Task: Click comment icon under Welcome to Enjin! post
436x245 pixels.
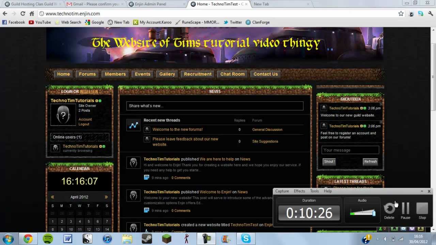Action: tap(146, 210)
